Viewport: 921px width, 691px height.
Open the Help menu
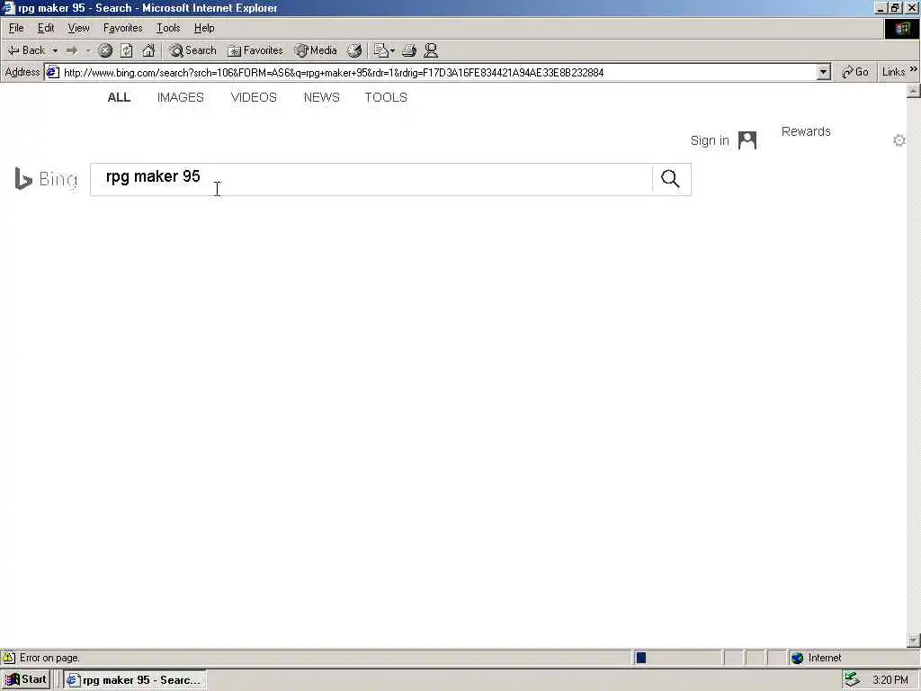pos(204,28)
